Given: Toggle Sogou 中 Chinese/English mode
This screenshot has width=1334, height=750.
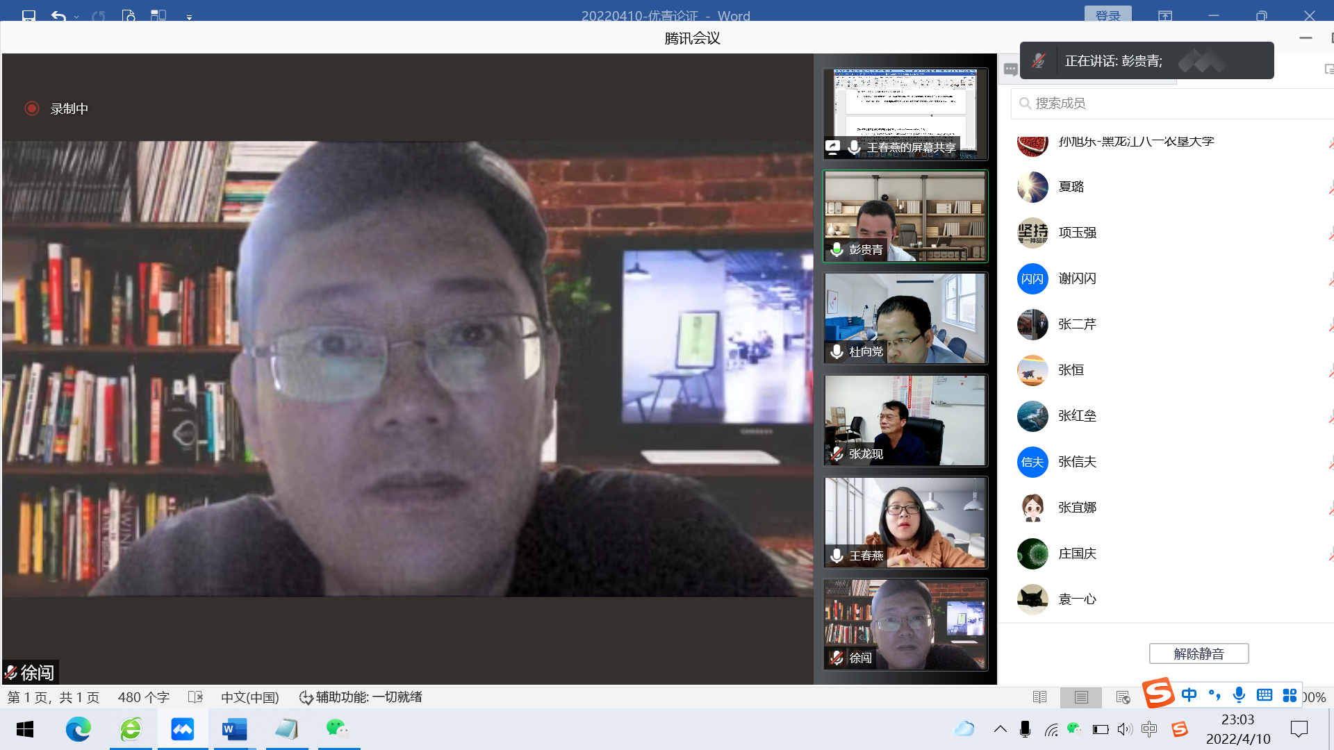Looking at the screenshot, I should click(1189, 695).
